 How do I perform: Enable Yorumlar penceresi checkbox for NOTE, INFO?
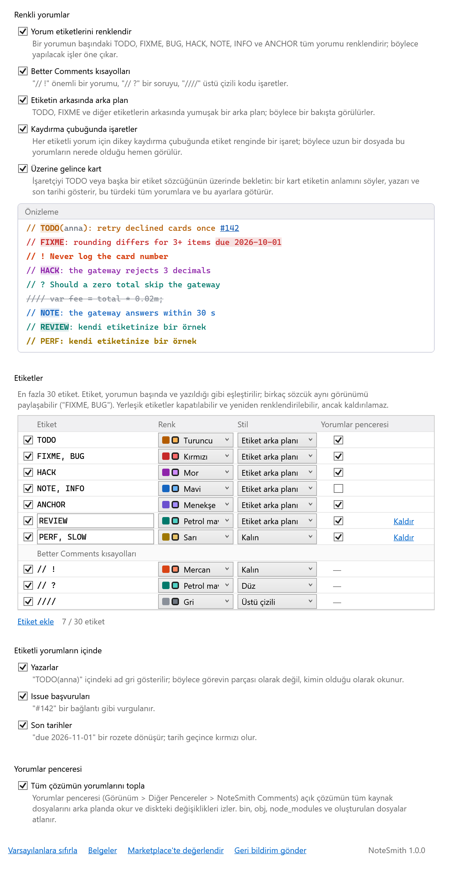(x=338, y=488)
